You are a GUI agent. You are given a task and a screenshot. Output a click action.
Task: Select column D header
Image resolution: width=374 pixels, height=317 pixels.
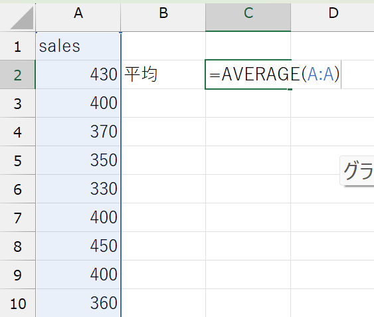(x=333, y=17)
